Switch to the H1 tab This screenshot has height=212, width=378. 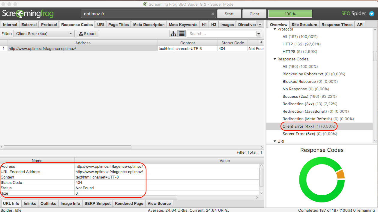[204, 25]
